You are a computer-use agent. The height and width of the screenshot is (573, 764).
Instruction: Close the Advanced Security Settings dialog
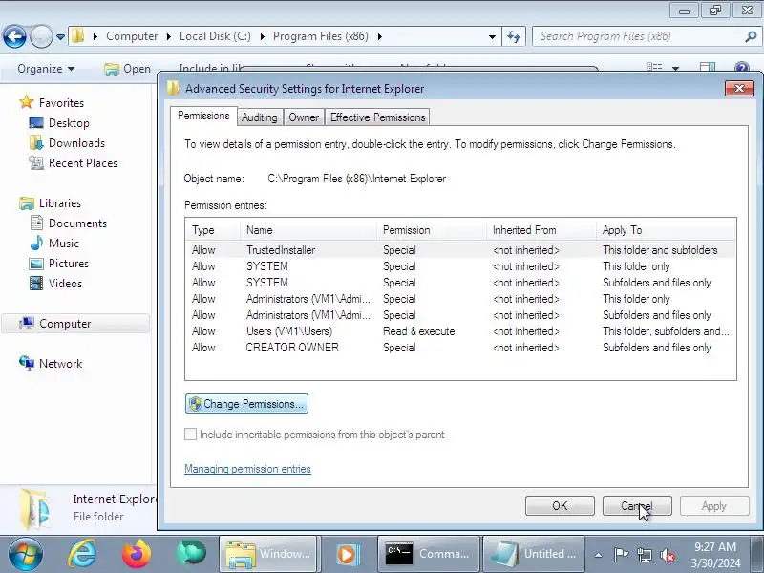(739, 88)
